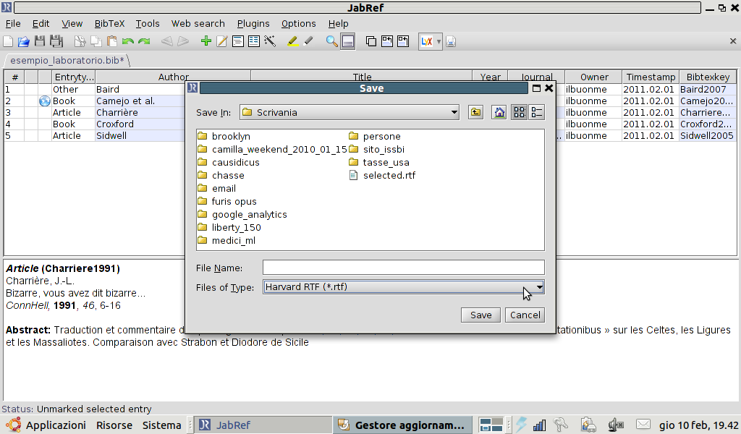
Task: Click the LyX push-to-application icon
Action: [427, 41]
